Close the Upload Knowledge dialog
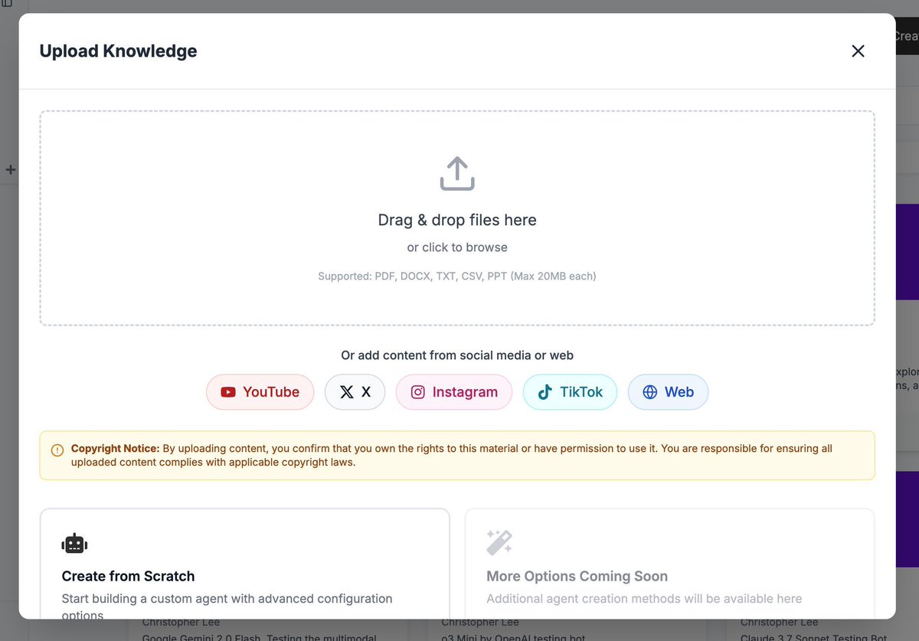This screenshot has width=919, height=641. [x=858, y=51]
